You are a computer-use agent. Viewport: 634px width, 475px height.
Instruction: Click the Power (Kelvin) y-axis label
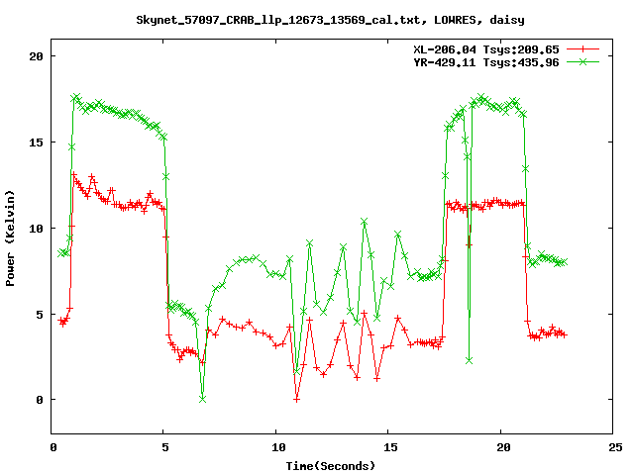[10, 238]
